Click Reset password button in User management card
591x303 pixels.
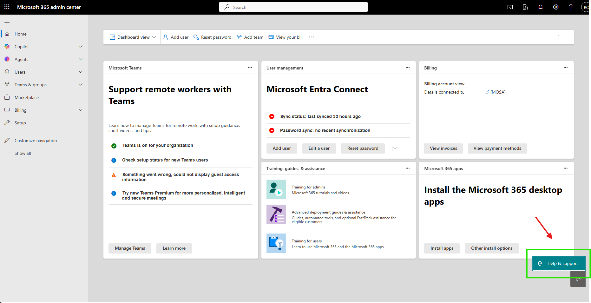pyautogui.click(x=363, y=148)
